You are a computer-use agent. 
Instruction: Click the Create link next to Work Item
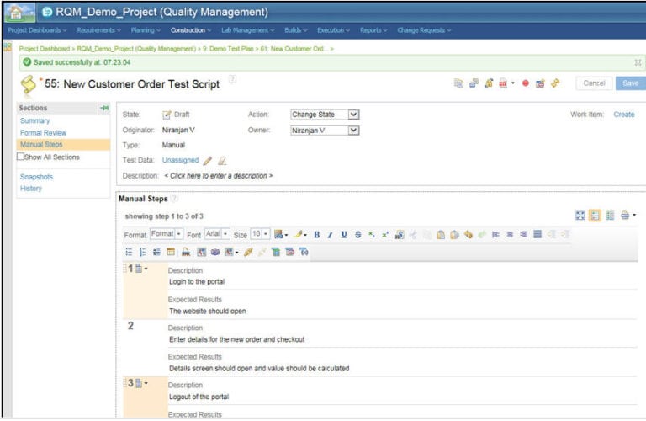pyautogui.click(x=623, y=115)
